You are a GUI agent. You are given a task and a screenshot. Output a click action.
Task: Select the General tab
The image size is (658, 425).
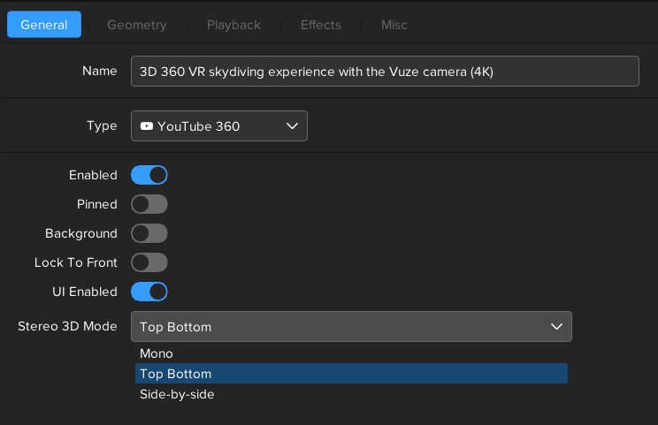pos(44,25)
